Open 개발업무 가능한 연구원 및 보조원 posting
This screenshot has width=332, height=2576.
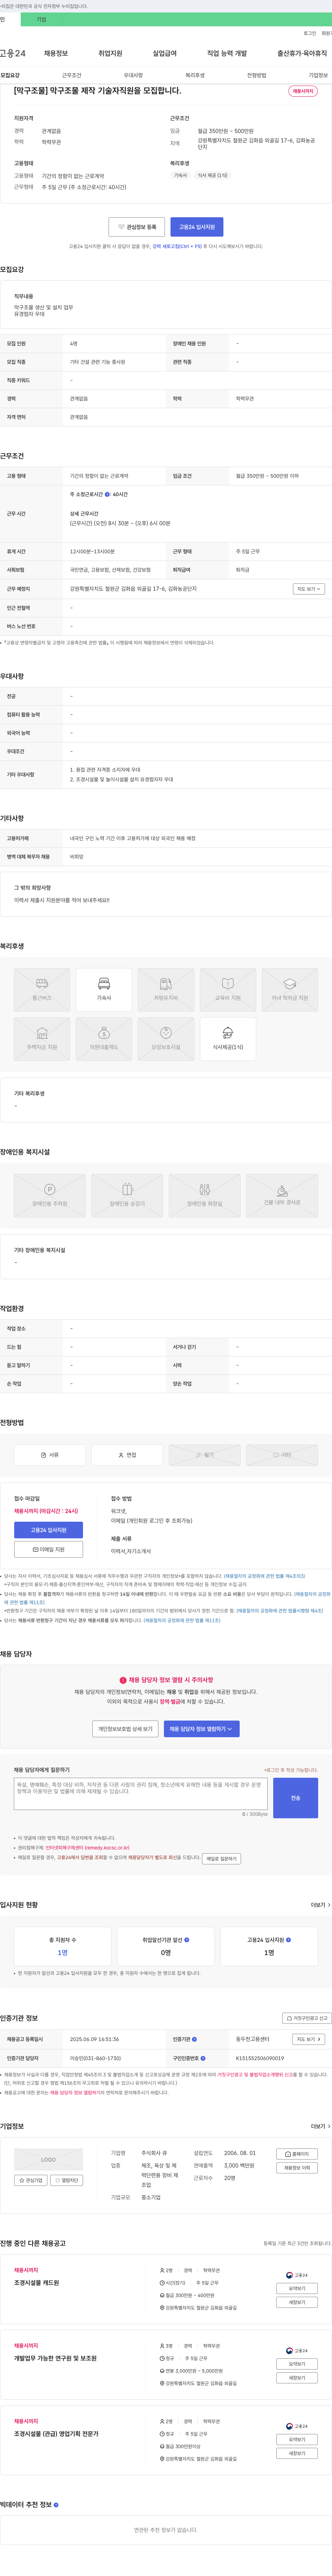(x=55, y=2358)
